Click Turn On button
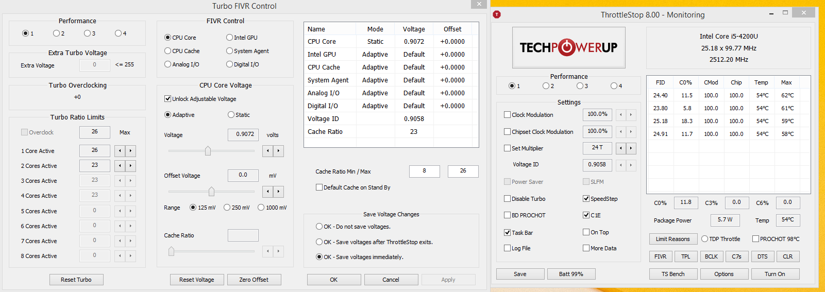Viewport: 825px width, 292px height. coord(775,274)
